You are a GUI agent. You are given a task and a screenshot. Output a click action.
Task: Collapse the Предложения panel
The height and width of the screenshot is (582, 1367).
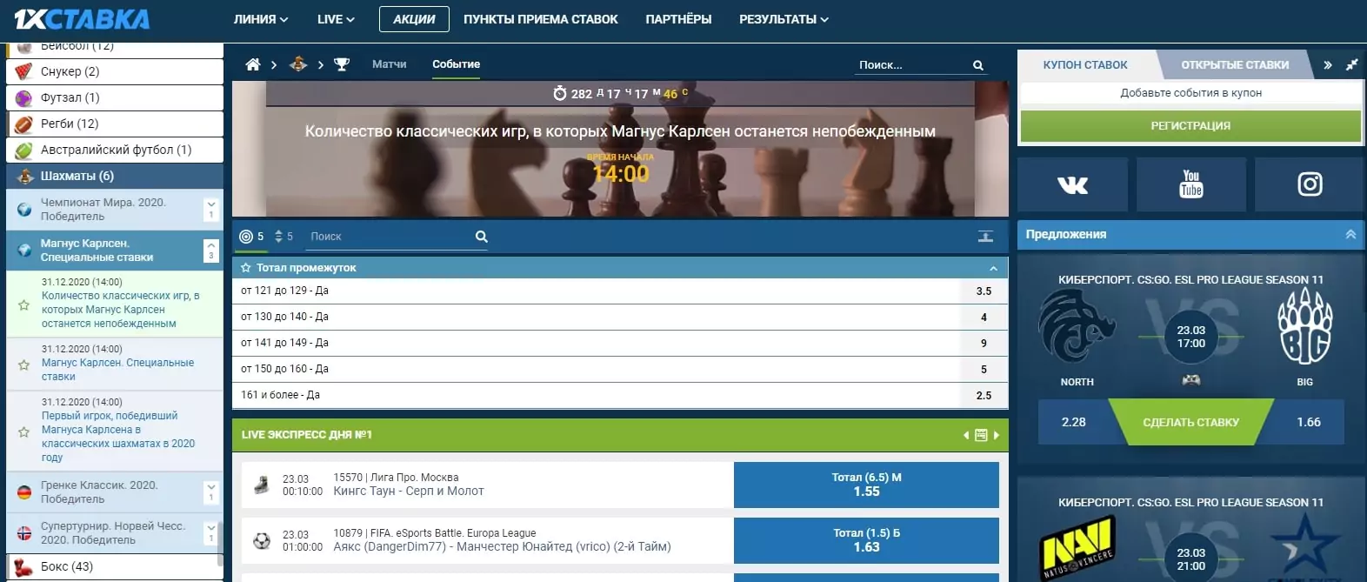[x=1350, y=234]
